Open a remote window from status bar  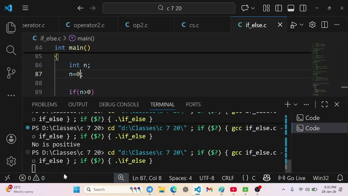8,178
